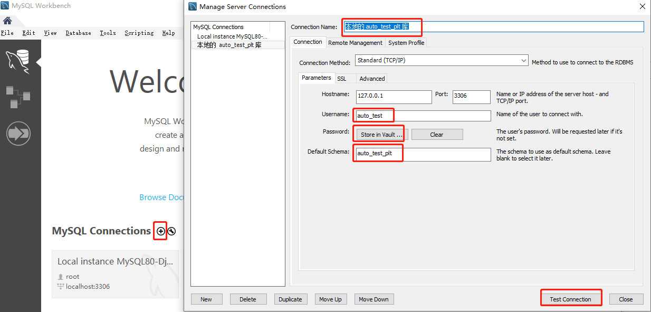Switch to the Remote Management tab
The width and height of the screenshot is (651, 312).
point(355,43)
